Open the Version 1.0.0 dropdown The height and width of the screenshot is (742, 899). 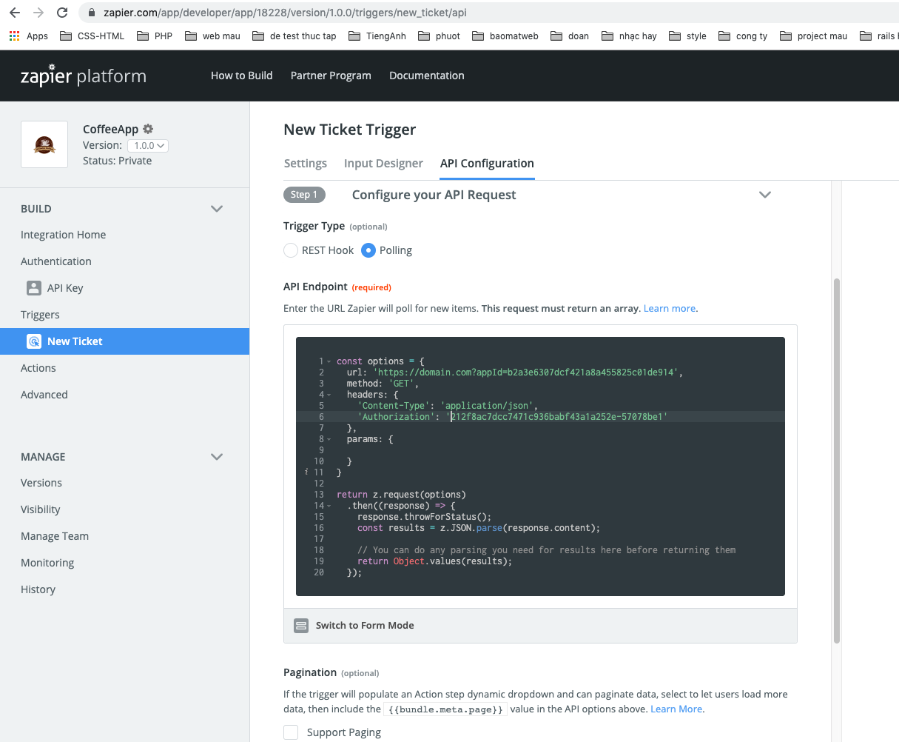coord(148,146)
